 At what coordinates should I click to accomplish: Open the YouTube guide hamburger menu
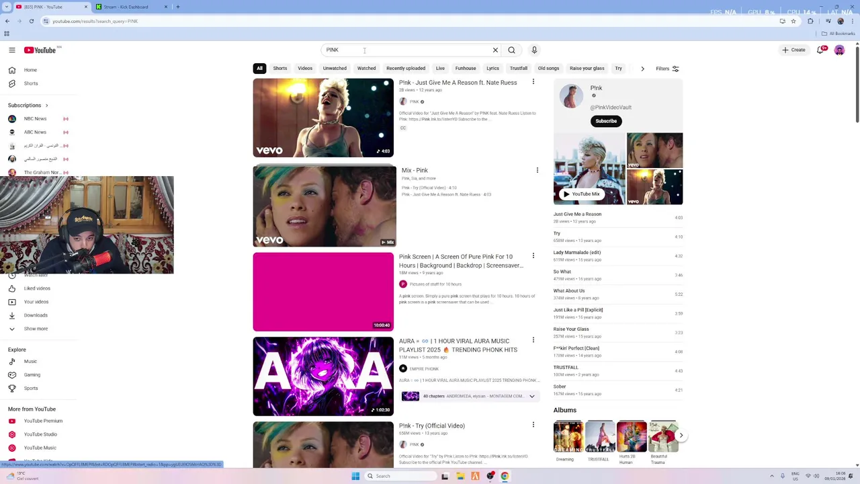coord(12,50)
